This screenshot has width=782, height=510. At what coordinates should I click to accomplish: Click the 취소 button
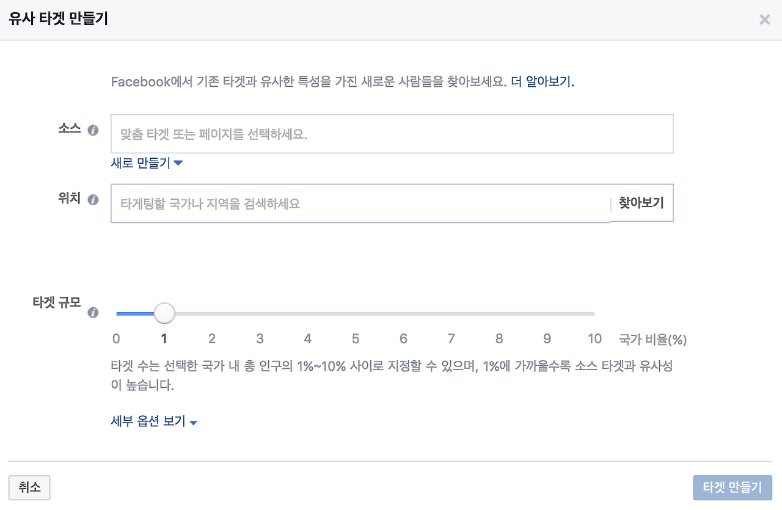(x=29, y=487)
